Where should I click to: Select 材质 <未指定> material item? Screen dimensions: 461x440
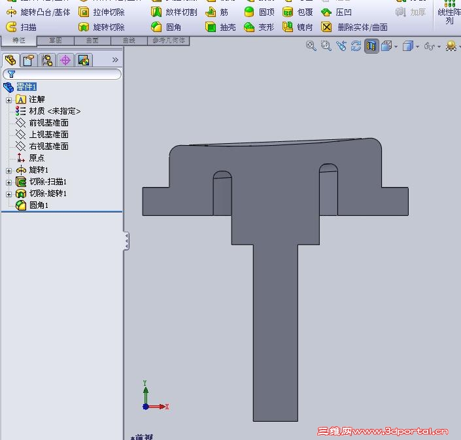[x=48, y=111]
